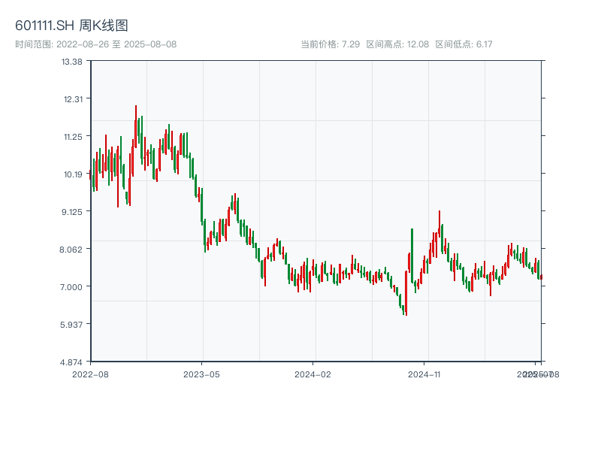The width and height of the screenshot is (601, 451).
Task: Select the 9.125 y-axis label
Action: pyautogui.click(x=72, y=211)
